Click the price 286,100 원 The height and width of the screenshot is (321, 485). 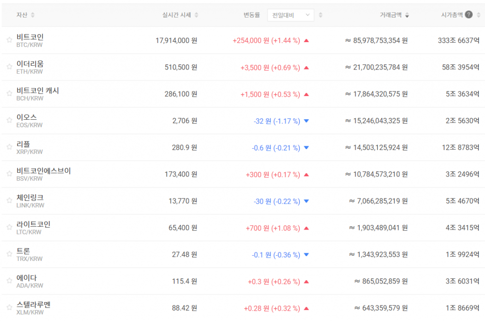point(181,94)
